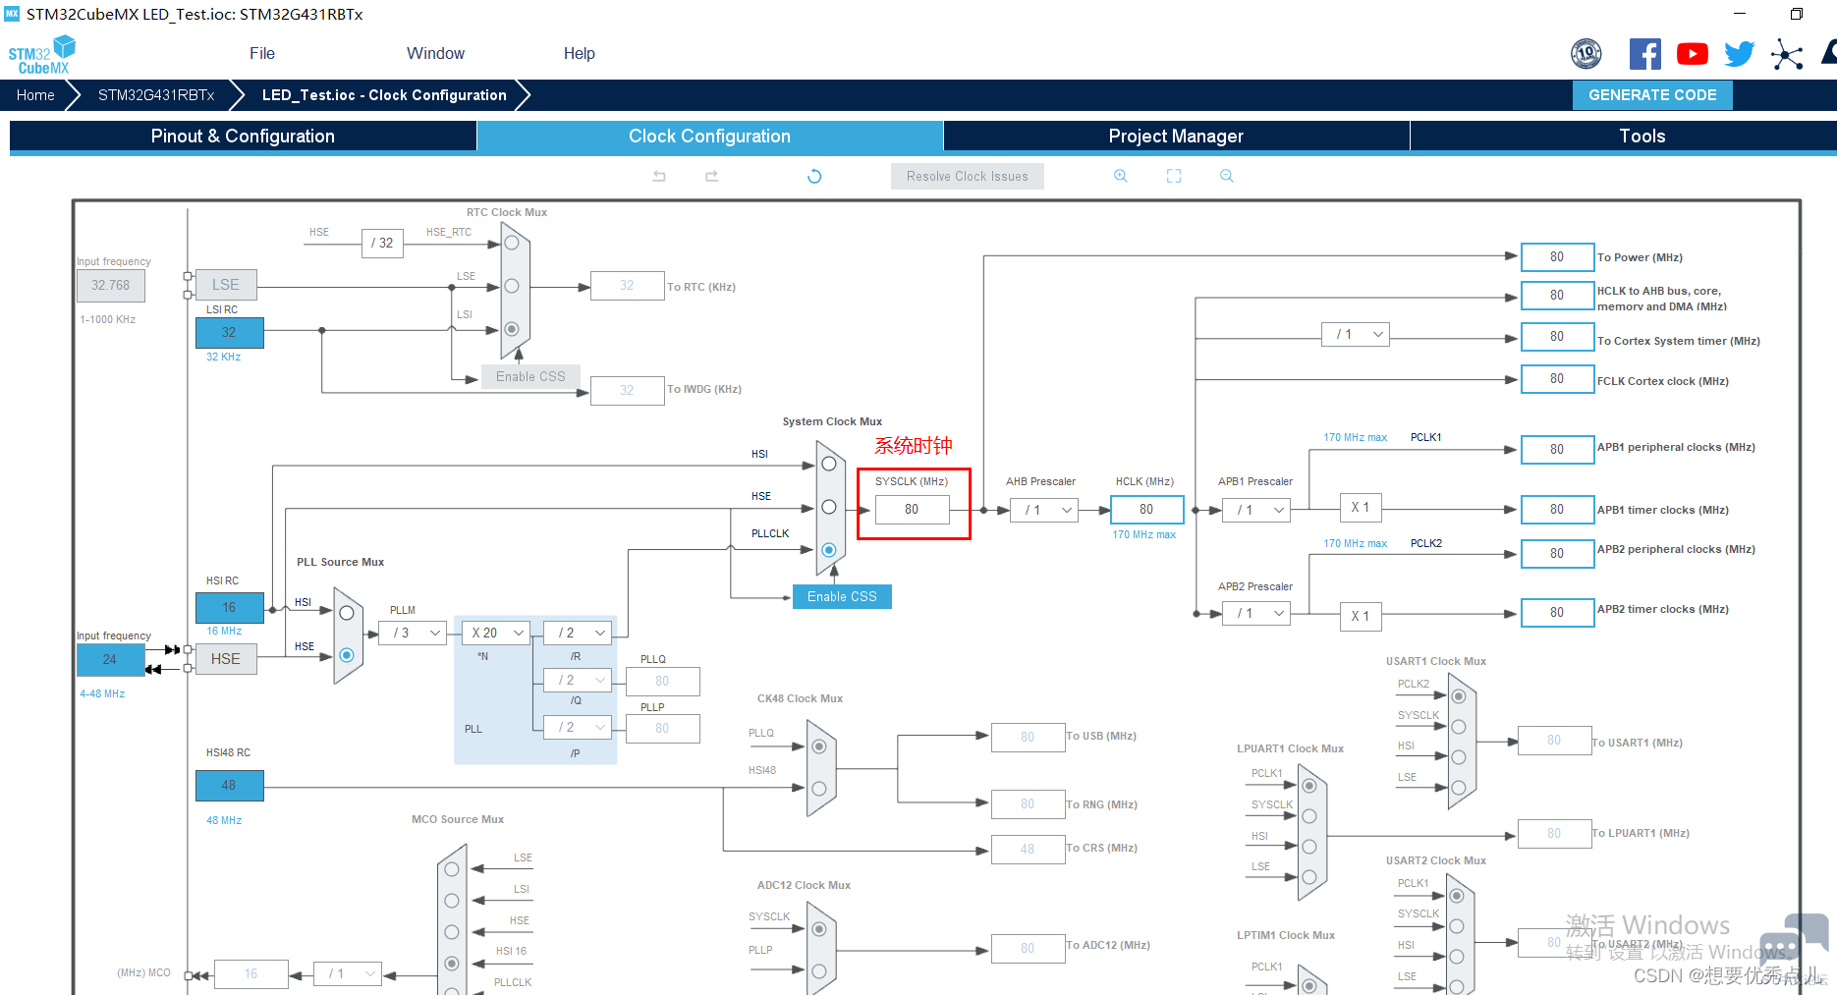Open the Help menu

[580, 54]
